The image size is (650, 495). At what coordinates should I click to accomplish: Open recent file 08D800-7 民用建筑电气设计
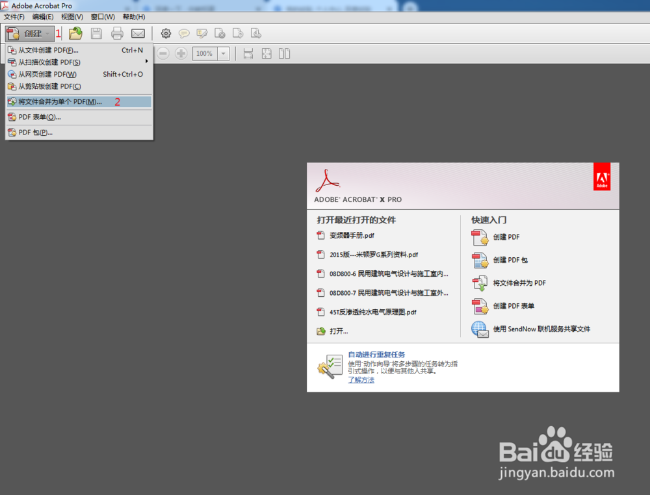pyautogui.click(x=389, y=293)
